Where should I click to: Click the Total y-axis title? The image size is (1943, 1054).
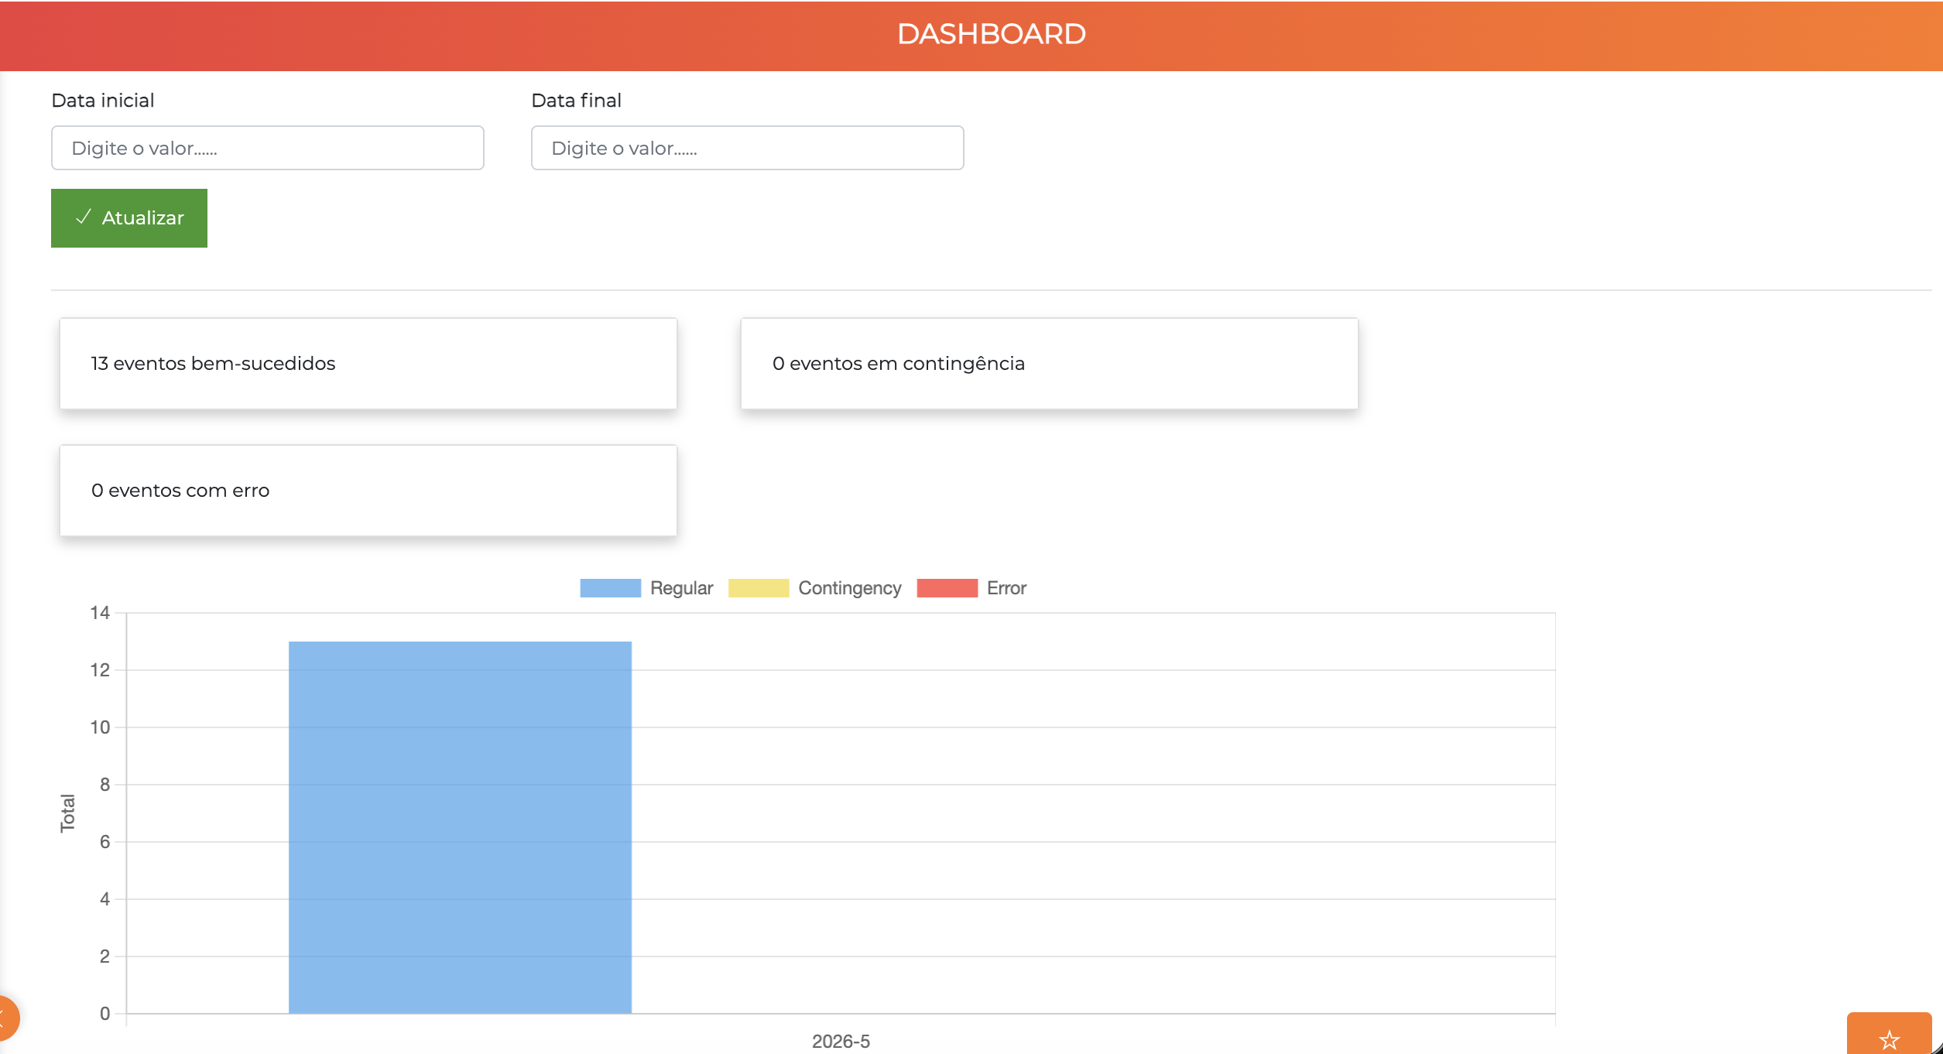pos(67,813)
